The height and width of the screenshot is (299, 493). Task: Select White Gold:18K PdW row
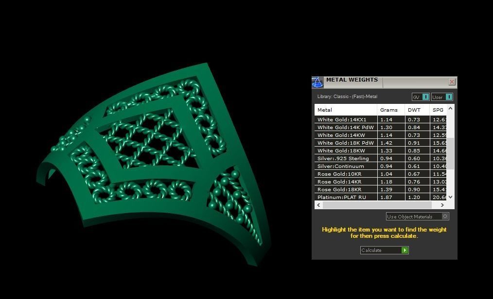pyautogui.click(x=380, y=143)
